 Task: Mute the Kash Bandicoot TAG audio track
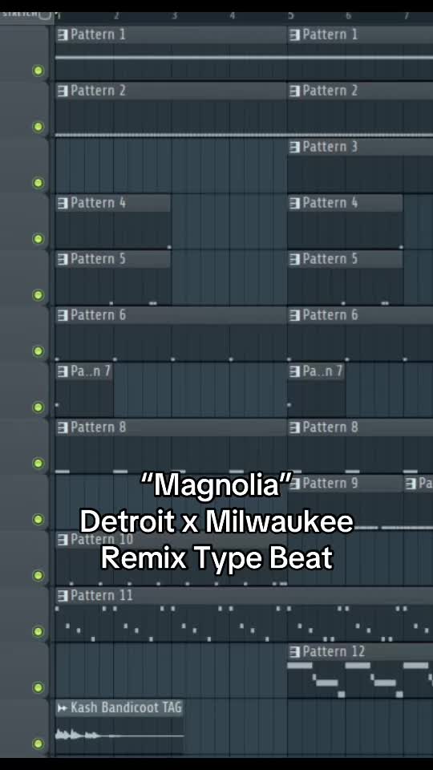point(38,744)
